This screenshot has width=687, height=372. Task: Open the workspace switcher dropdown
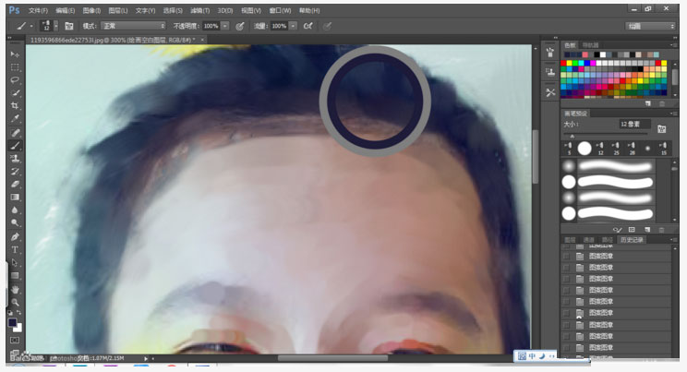pos(650,26)
